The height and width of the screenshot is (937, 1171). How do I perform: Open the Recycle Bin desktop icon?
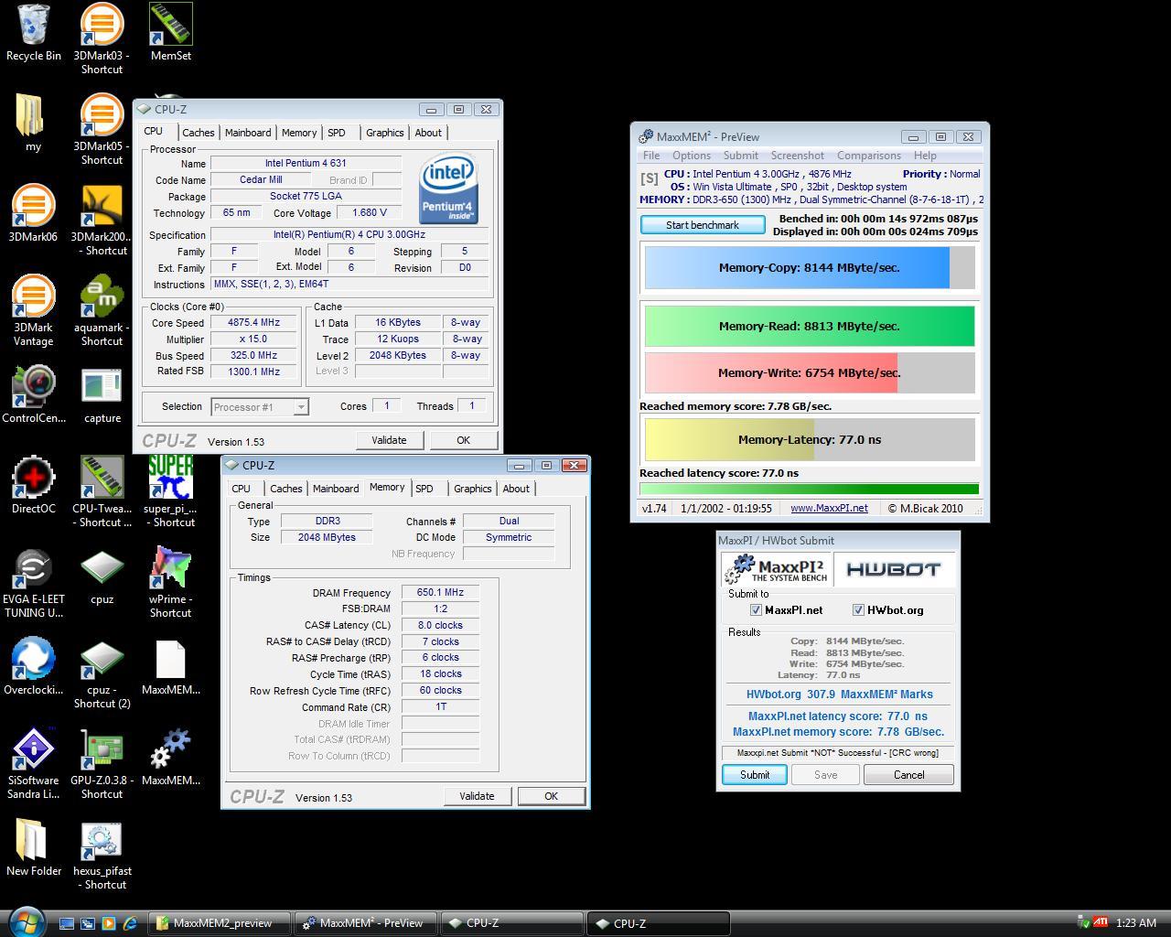click(x=34, y=33)
